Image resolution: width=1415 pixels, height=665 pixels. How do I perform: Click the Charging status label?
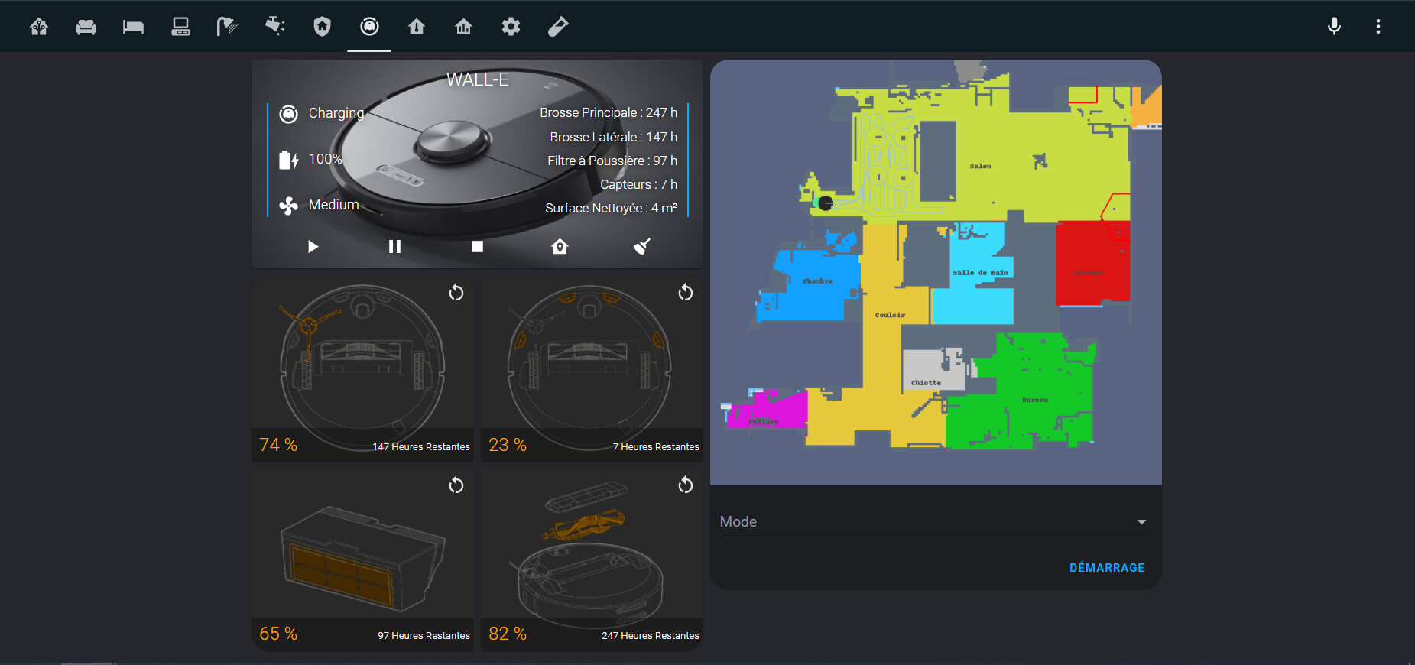(x=336, y=113)
